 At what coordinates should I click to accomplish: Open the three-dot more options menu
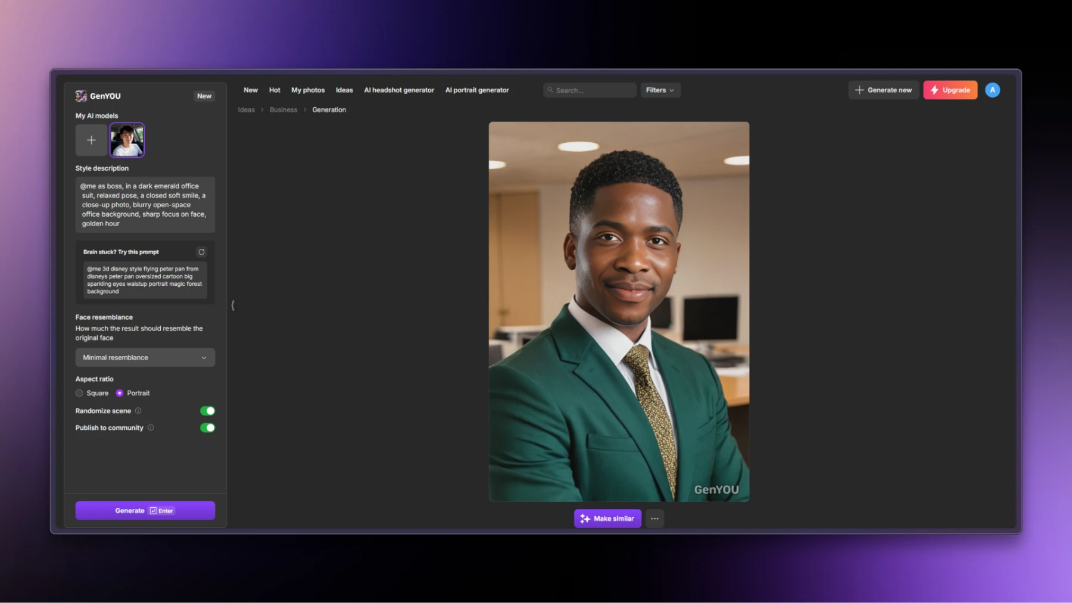coord(655,518)
